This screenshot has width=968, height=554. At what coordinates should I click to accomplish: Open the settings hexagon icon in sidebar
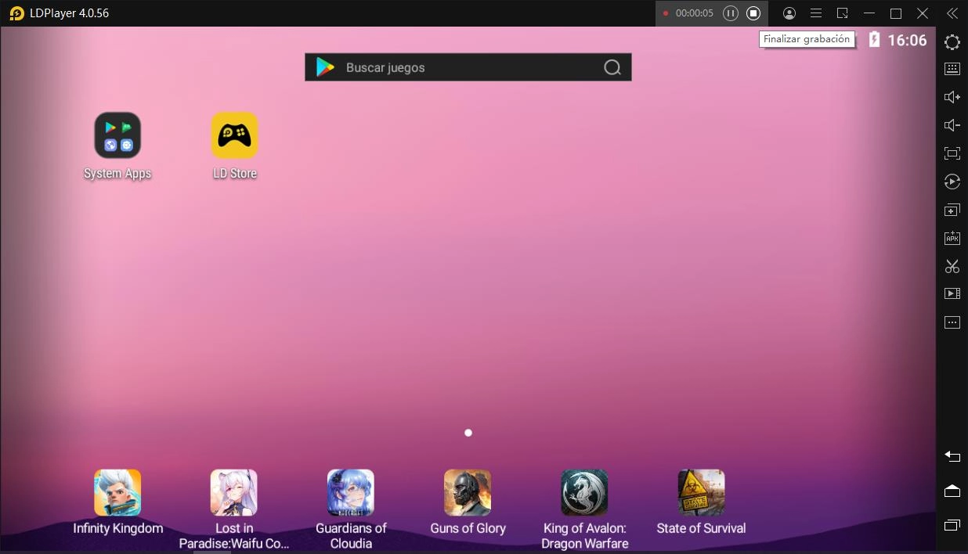point(952,42)
